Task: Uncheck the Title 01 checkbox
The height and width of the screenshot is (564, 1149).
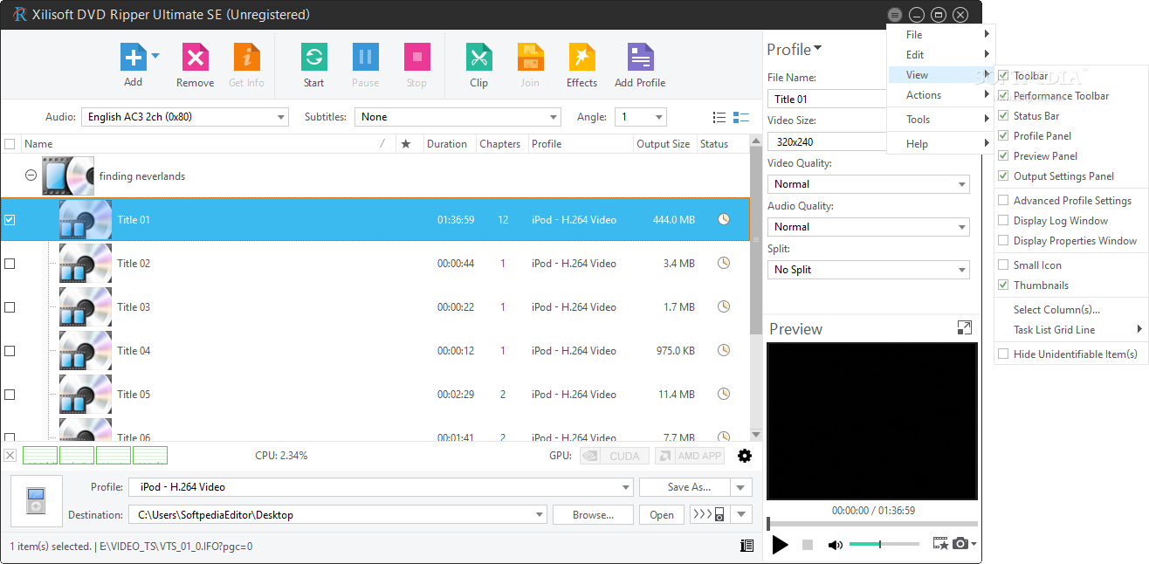Action: point(10,220)
